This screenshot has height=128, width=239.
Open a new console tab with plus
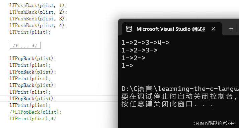[x=231, y=29]
